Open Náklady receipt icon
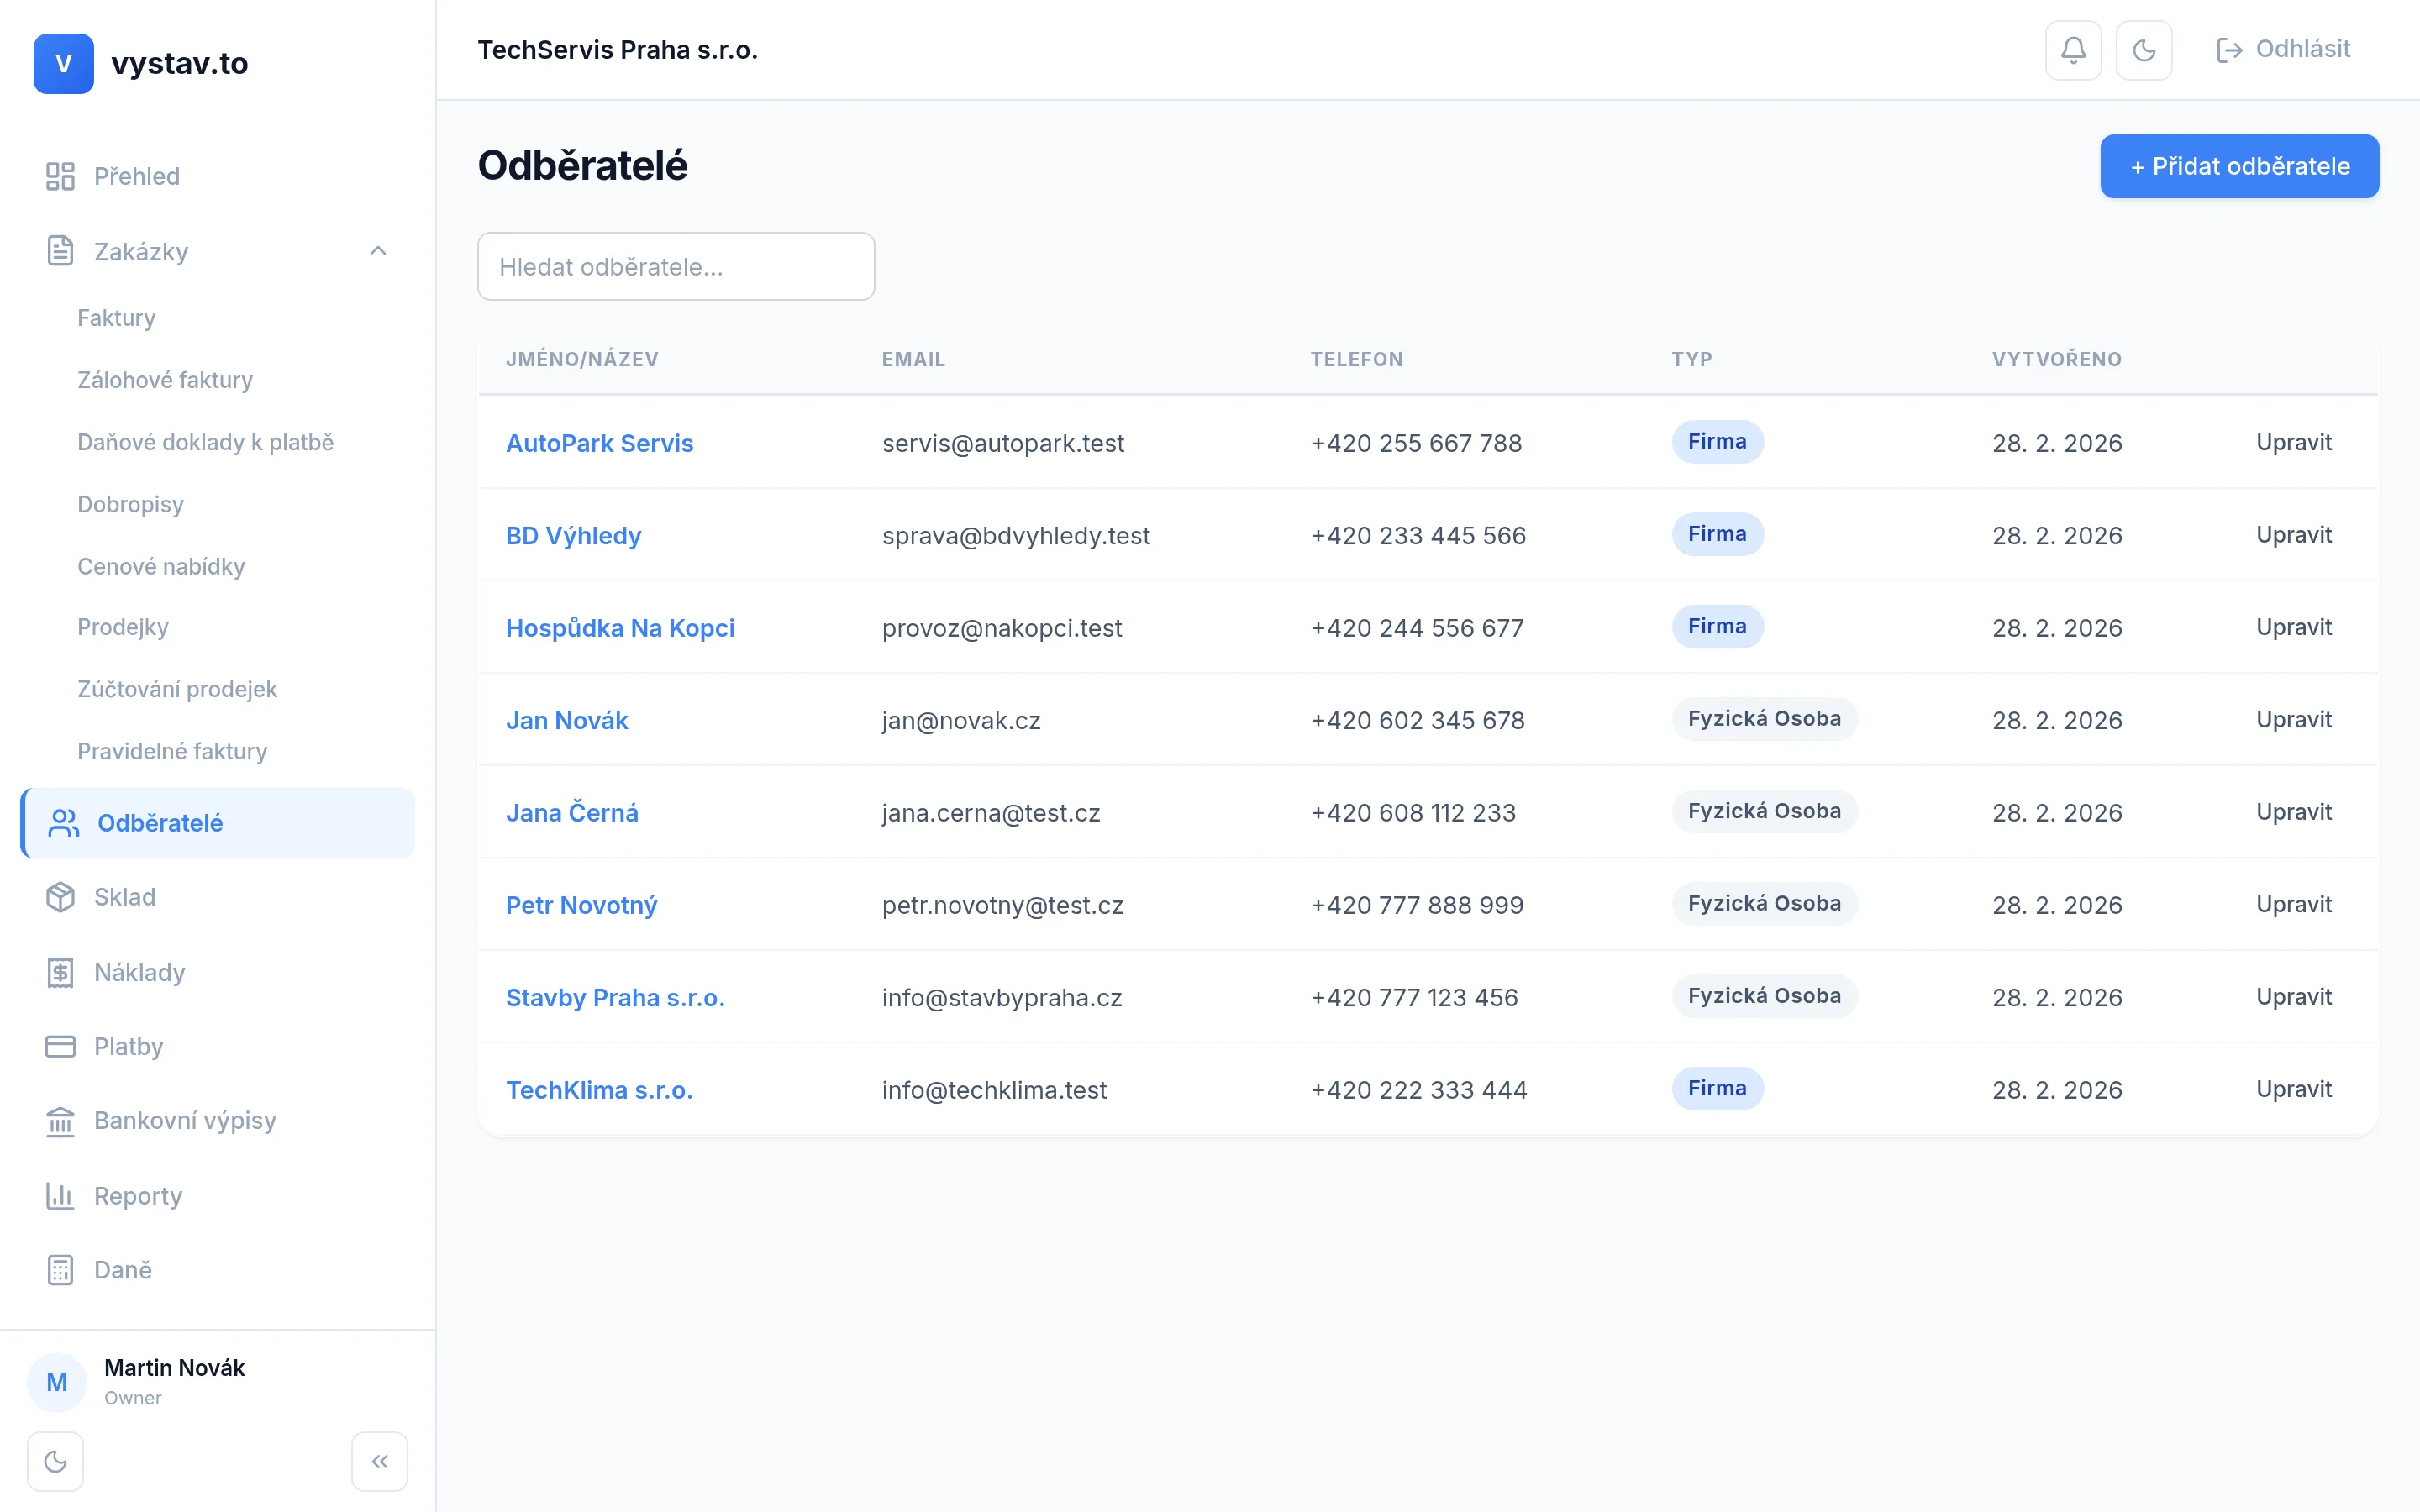Viewport: 2420px width, 1512px height. 60,972
